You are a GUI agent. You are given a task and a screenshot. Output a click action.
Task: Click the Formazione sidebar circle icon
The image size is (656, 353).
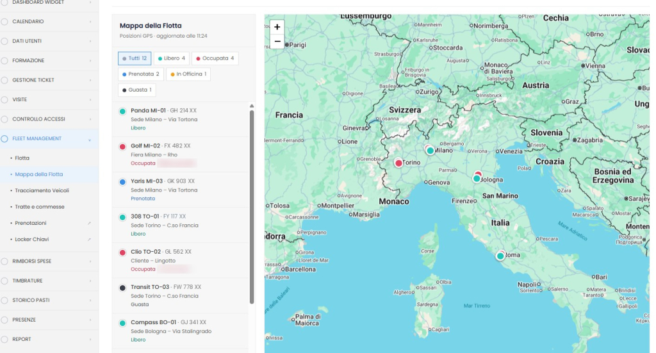coord(4,61)
